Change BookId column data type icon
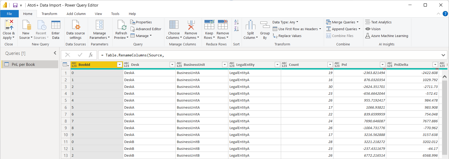449x159 pixels. click(x=74, y=65)
